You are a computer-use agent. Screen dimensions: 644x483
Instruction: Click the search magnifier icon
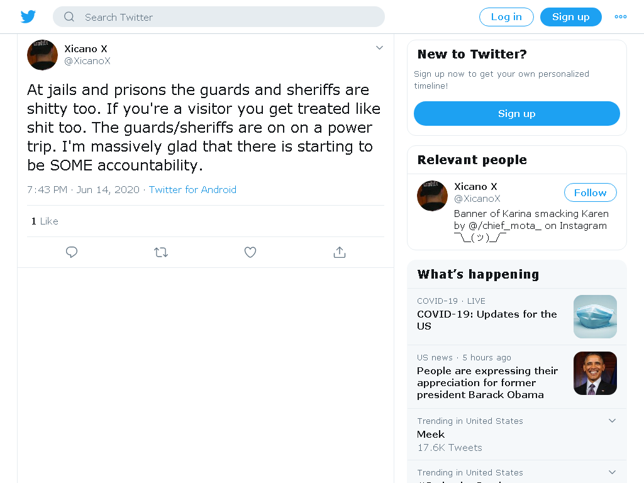[x=69, y=17]
